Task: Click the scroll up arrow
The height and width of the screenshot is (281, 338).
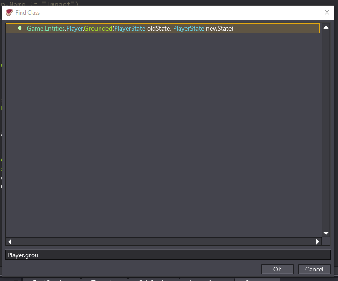Action: (326, 27)
